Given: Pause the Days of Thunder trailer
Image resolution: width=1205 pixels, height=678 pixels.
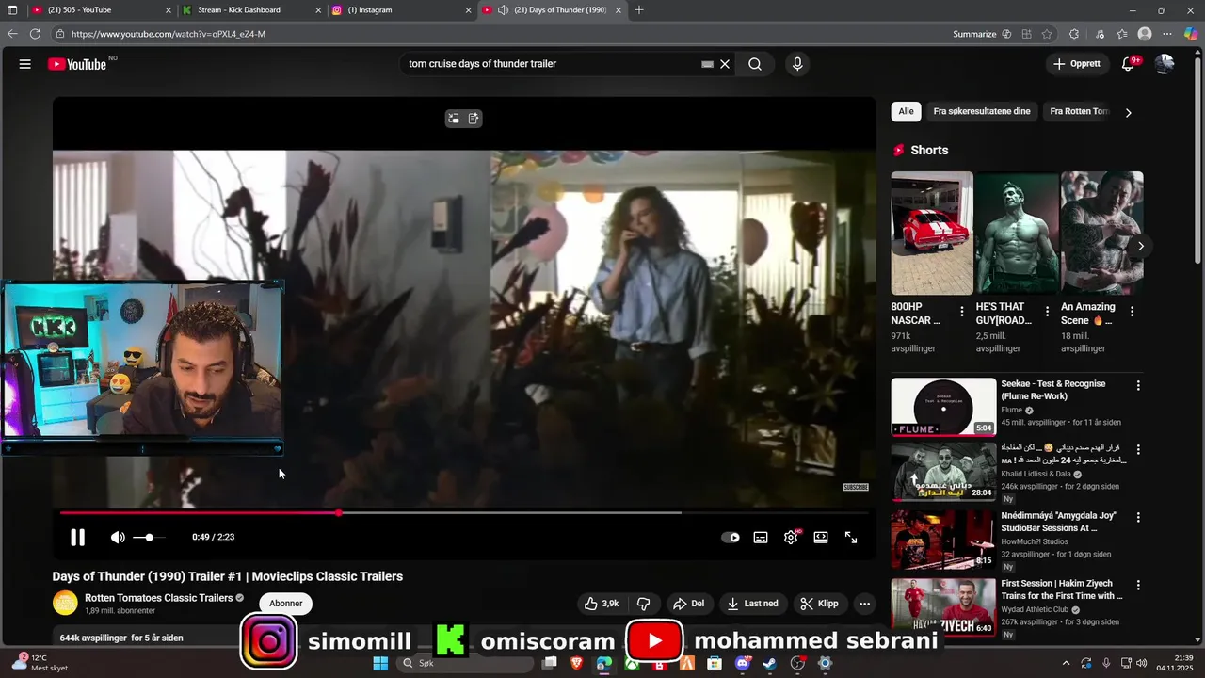Looking at the screenshot, I should click(x=77, y=538).
